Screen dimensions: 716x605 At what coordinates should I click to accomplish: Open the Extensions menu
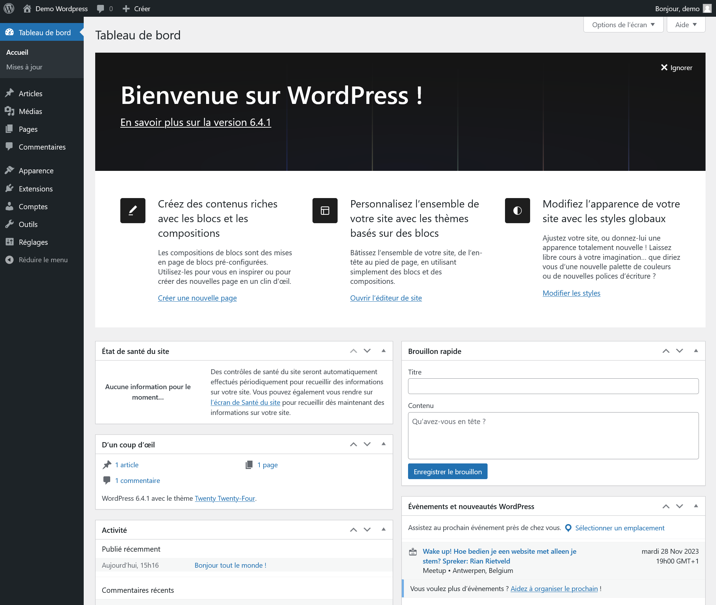(x=36, y=188)
